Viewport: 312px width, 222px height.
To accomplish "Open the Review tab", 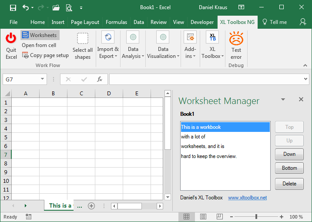I will click(x=158, y=22).
